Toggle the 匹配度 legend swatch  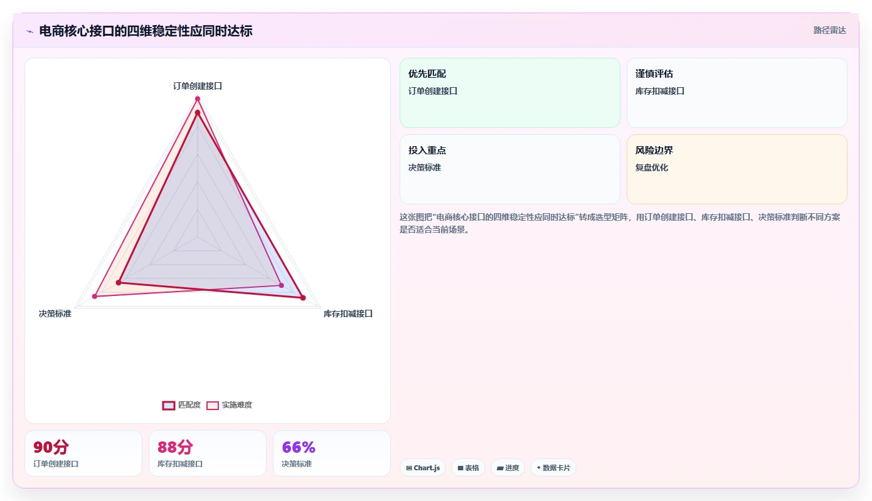tap(169, 405)
